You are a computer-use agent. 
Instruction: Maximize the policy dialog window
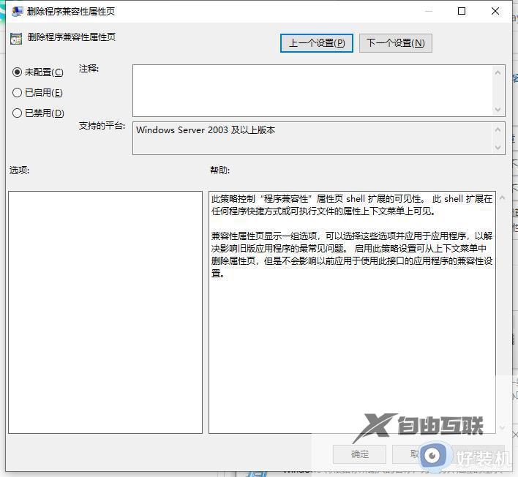tap(462, 11)
